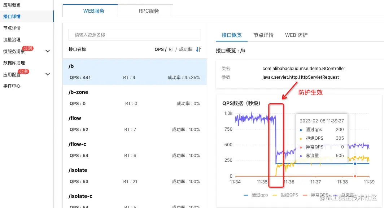384x208 pixels.
Task: Select the 节点详情 tab in the detail panel
Action: (263, 35)
